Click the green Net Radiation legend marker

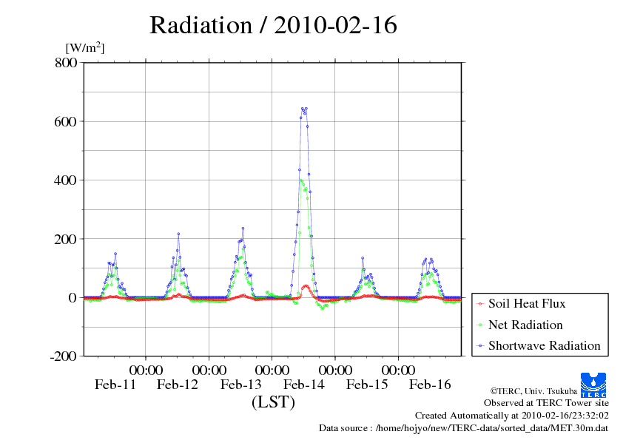481,325
